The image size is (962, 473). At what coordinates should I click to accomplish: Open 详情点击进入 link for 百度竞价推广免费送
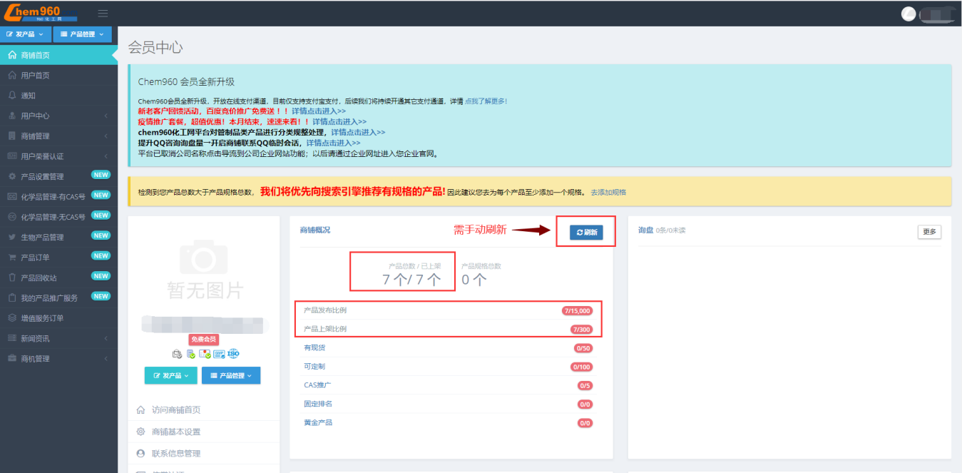(319, 111)
